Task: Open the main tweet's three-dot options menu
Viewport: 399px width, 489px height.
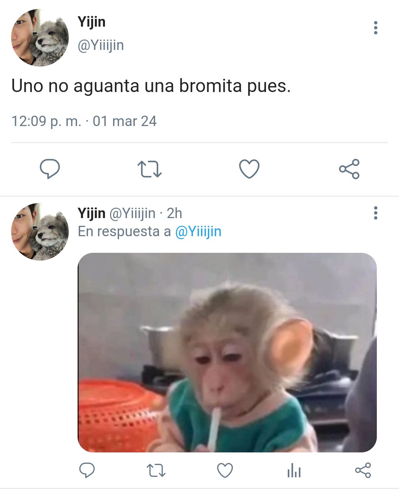Action: 376,28
